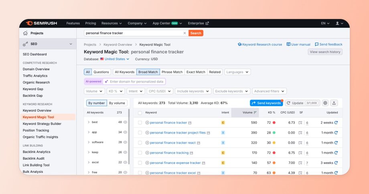Select the Questions tab

pos(101,72)
